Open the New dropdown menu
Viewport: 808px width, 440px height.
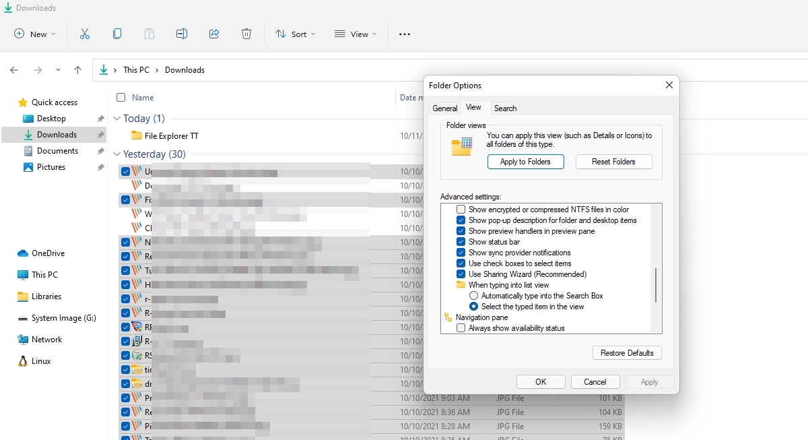pyautogui.click(x=35, y=34)
